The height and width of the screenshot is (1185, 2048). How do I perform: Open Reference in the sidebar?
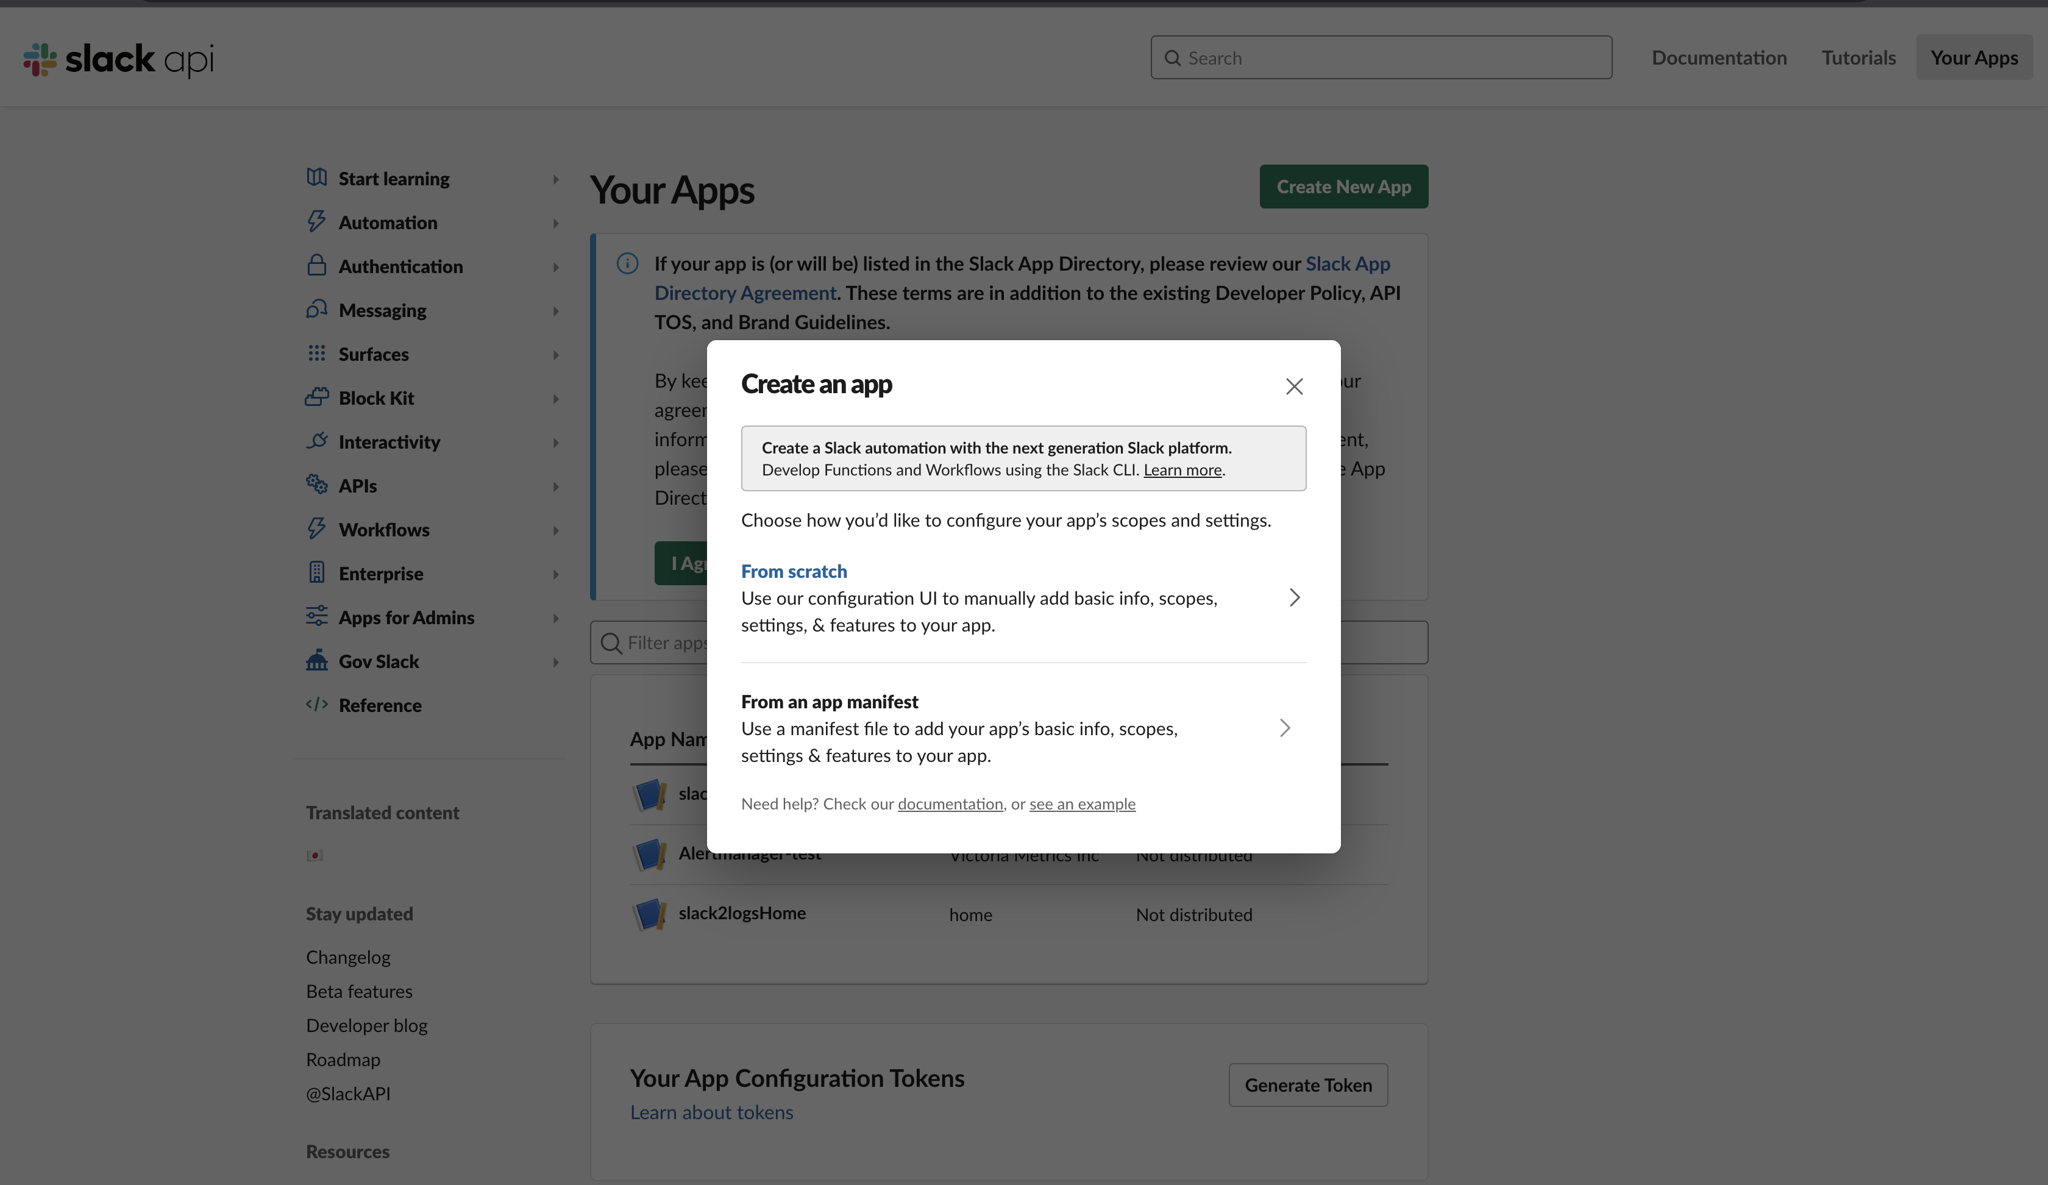tap(380, 705)
